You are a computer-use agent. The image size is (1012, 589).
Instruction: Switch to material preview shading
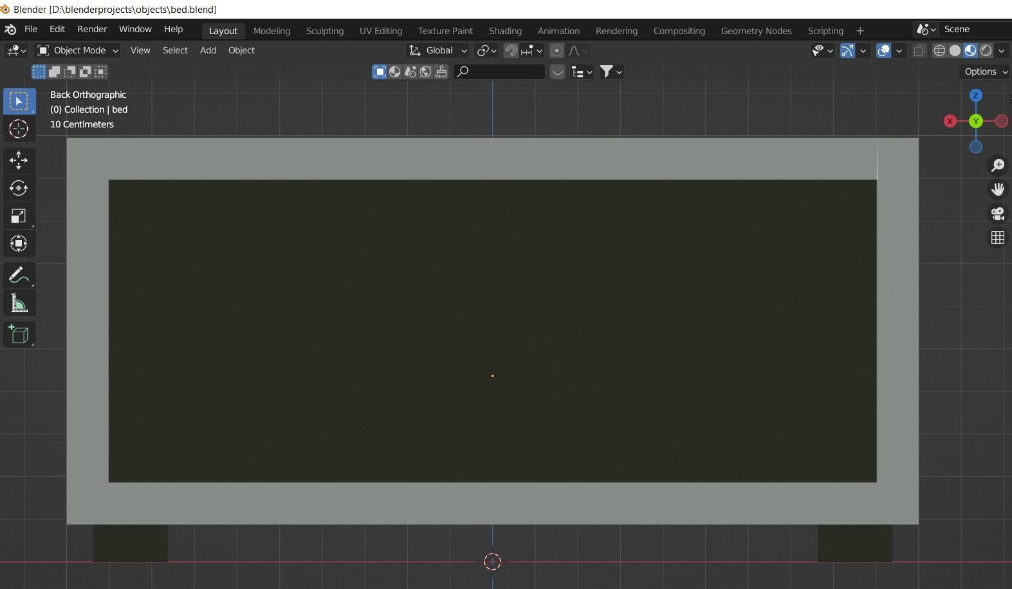coord(971,50)
